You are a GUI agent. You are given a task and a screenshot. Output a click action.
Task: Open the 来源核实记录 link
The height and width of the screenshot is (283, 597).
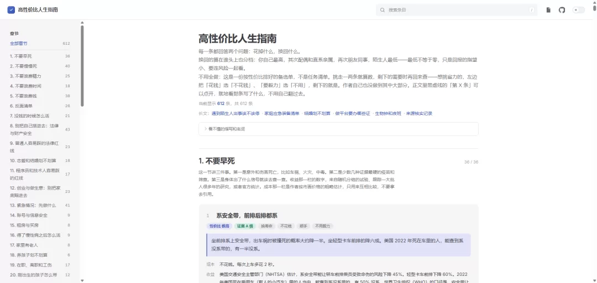419,113
